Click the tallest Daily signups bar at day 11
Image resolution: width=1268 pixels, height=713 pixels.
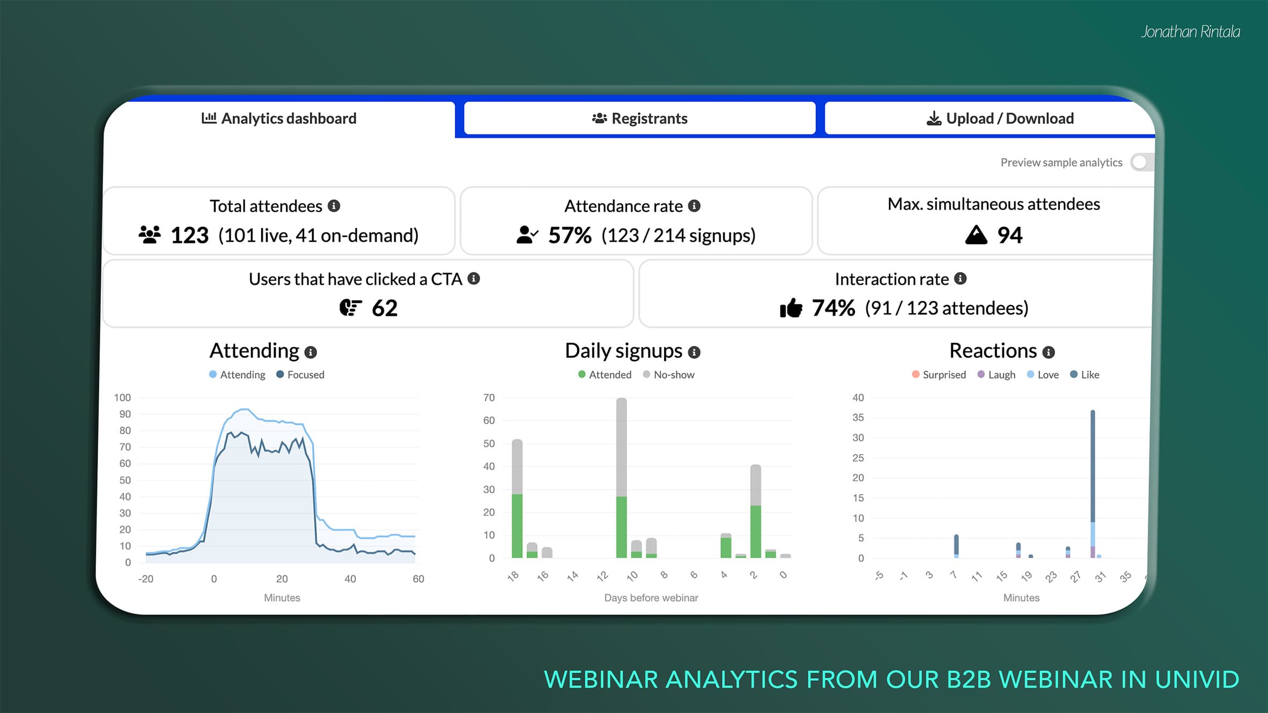point(622,478)
